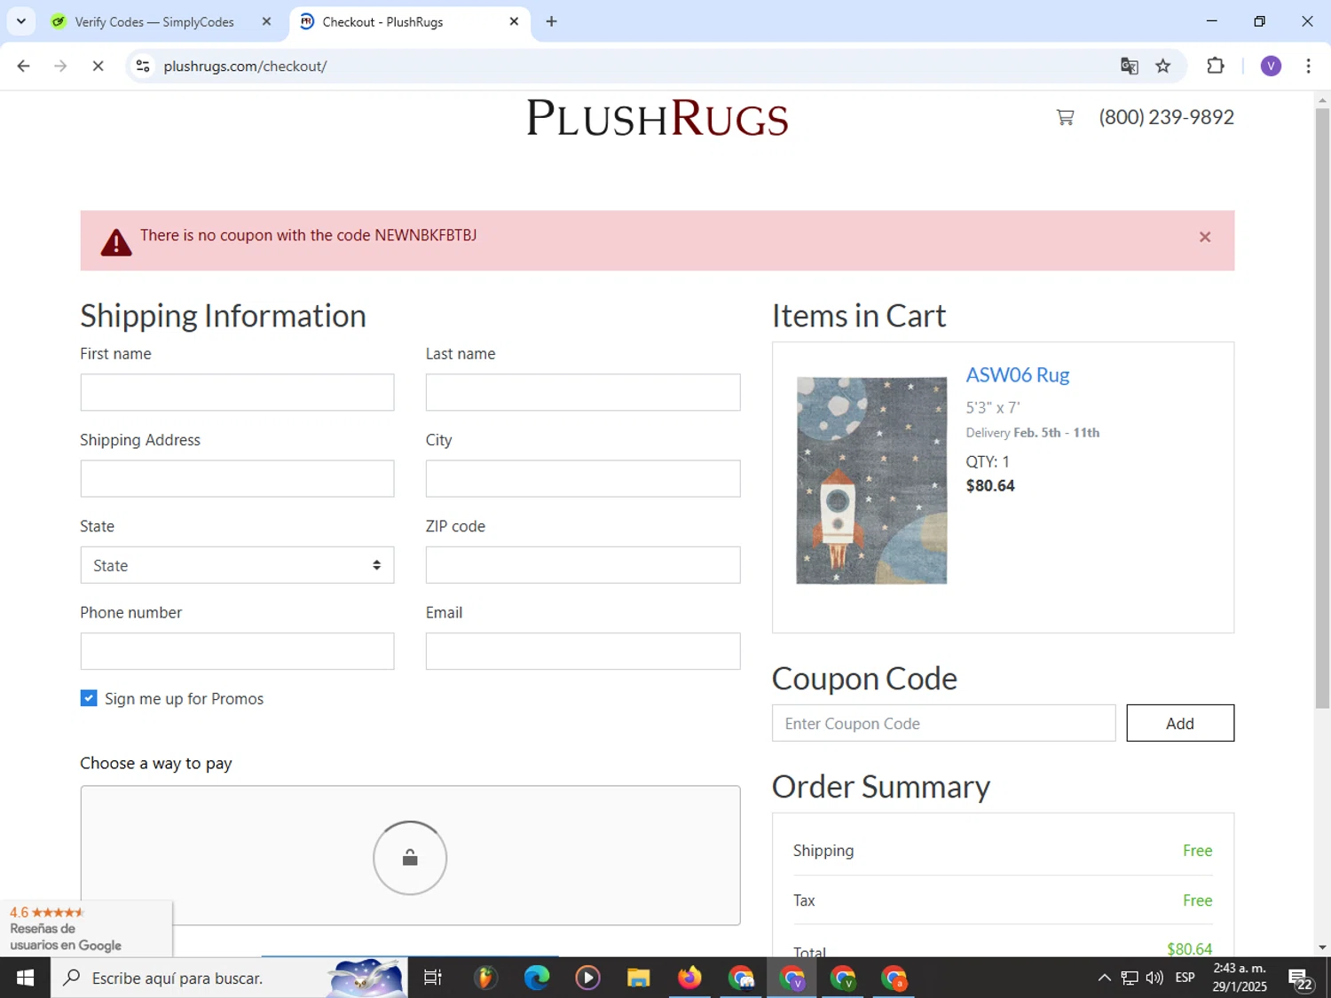Launch Microsoft Edge from the taskbar
Screen dimensions: 1331x998
tap(536, 978)
